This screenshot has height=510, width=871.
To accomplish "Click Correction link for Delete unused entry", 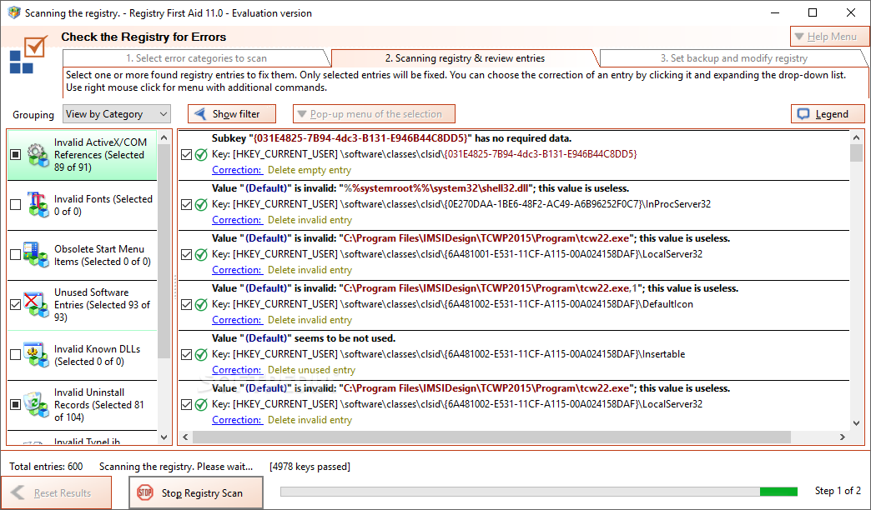I will tap(237, 370).
